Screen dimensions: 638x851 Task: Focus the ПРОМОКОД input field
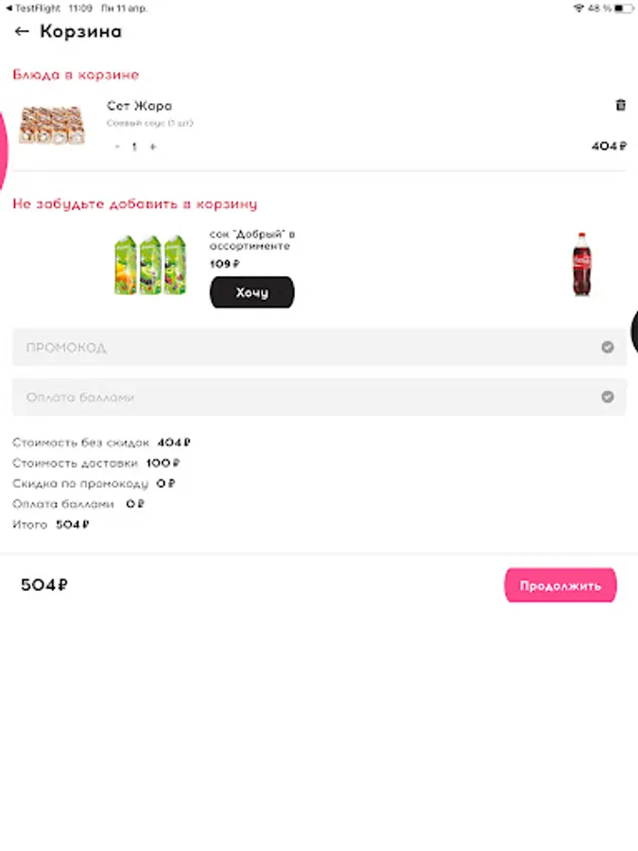(319, 347)
